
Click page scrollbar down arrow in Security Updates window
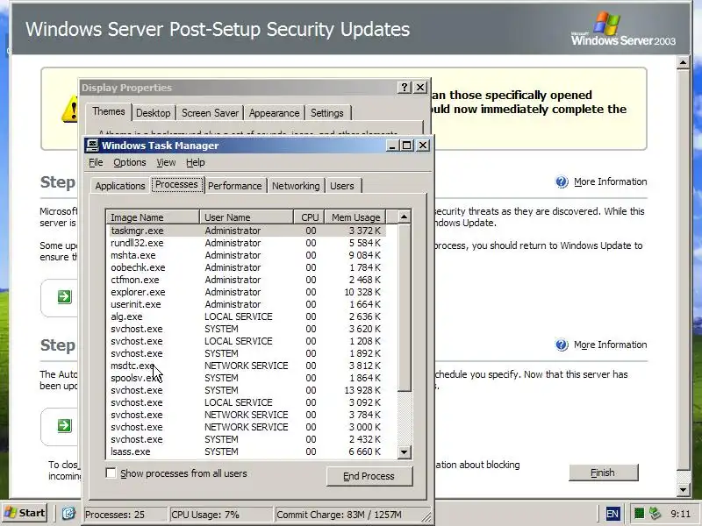(683, 489)
